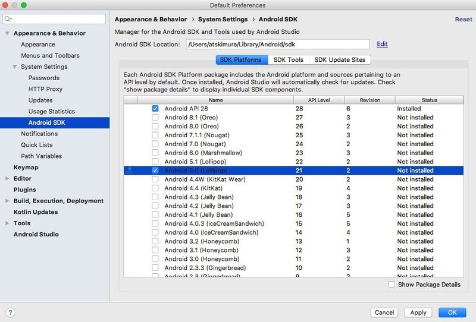Click the Android SDK Location path field
The image size is (476, 322).
[x=278, y=45]
